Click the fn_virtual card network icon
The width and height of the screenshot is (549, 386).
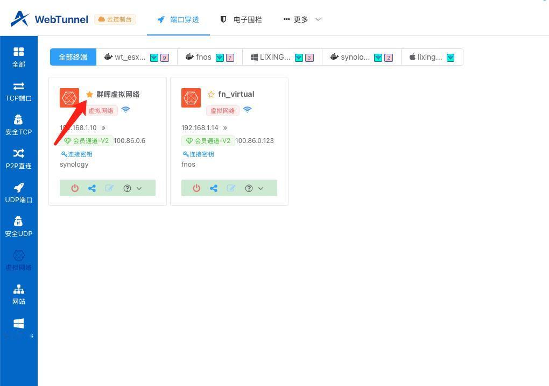pyautogui.click(x=191, y=98)
